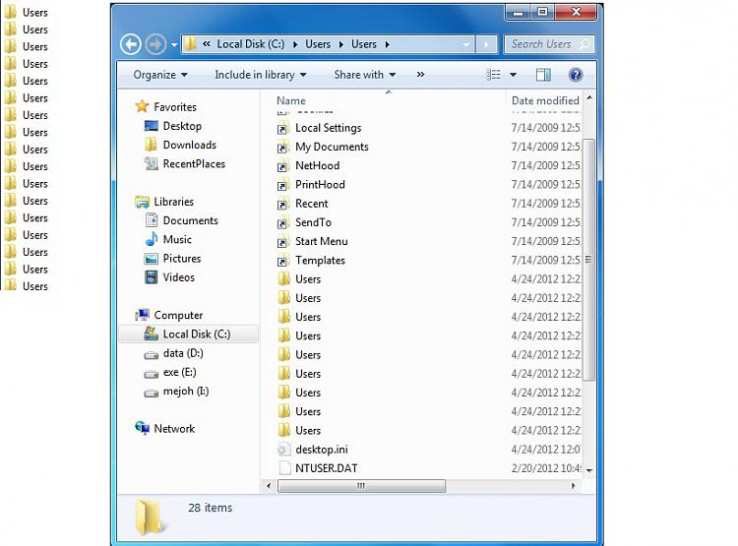Viewport: 738px width, 546px height.
Task: Click the first Users breadcrumb segment
Action: click(x=318, y=44)
